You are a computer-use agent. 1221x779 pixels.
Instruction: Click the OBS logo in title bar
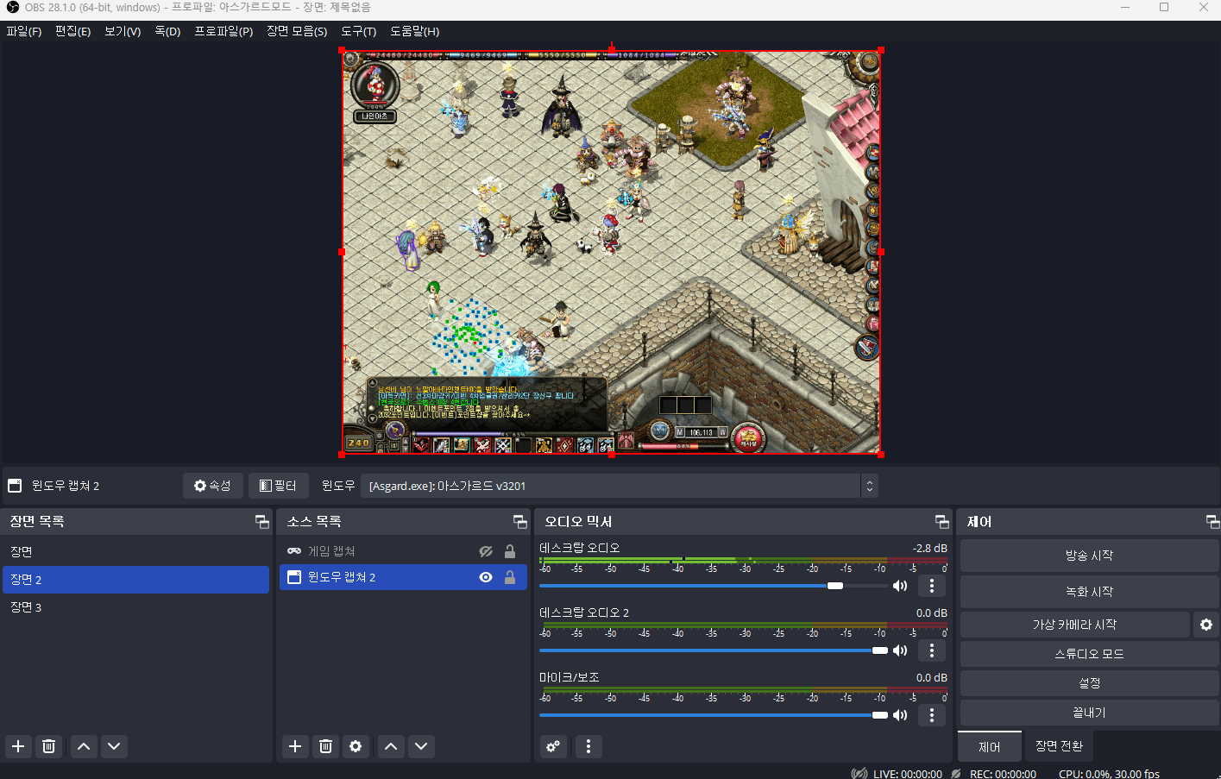(12, 7)
